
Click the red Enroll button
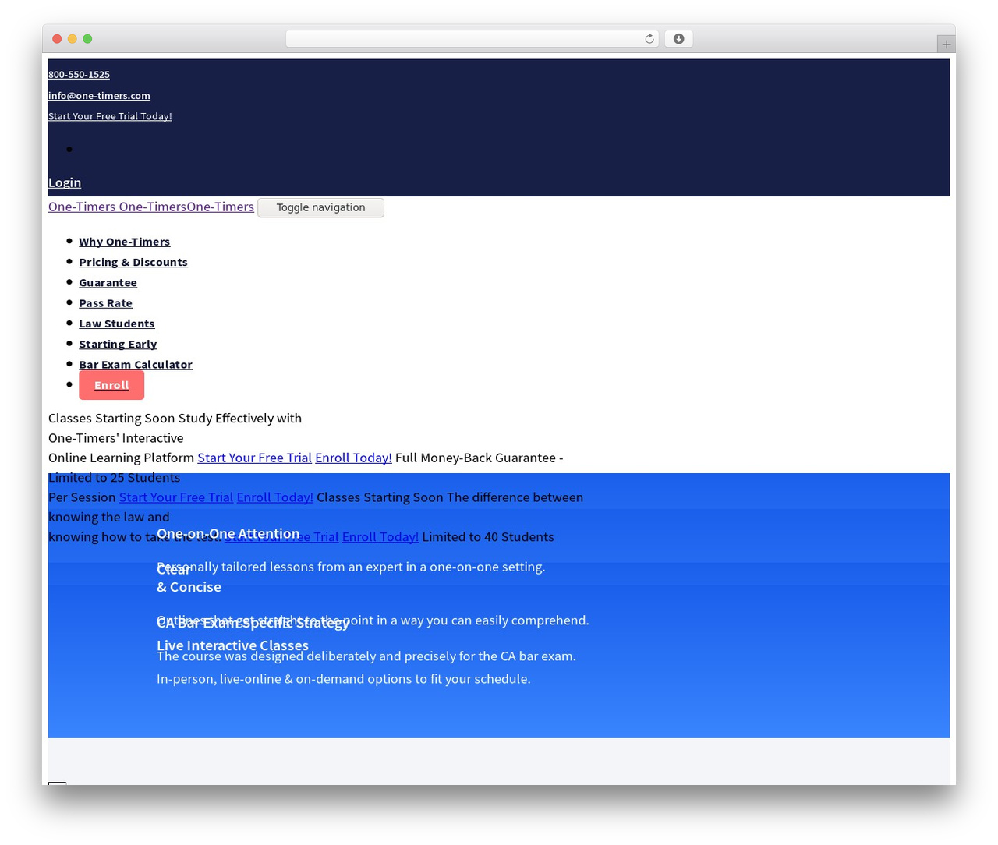(x=111, y=385)
